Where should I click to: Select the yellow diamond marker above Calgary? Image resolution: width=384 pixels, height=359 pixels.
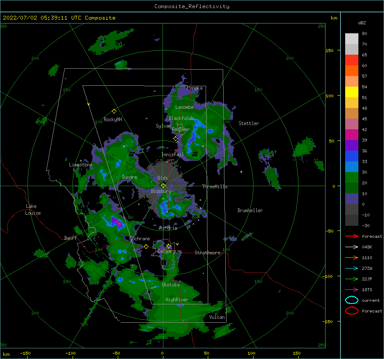click(x=169, y=246)
